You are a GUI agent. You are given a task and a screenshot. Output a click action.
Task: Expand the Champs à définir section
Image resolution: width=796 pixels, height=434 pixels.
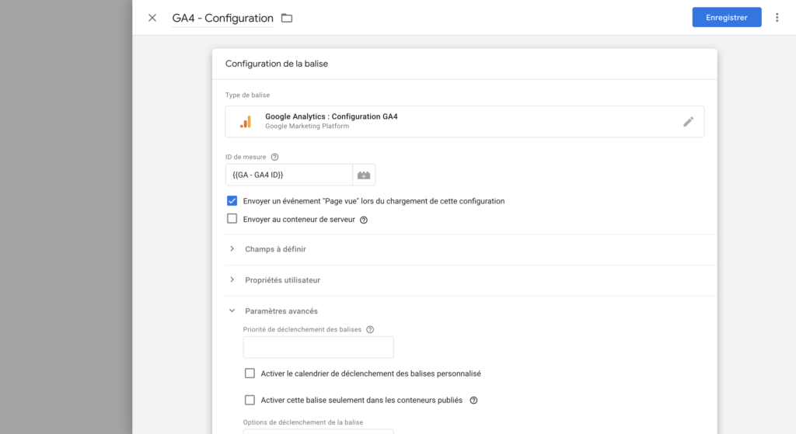click(275, 249)
